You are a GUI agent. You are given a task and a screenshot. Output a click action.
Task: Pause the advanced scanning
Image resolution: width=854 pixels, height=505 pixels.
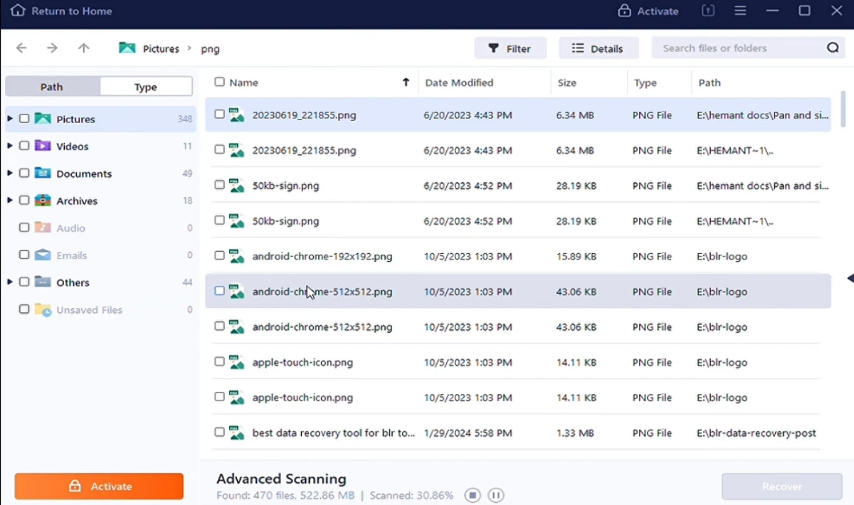495,495
